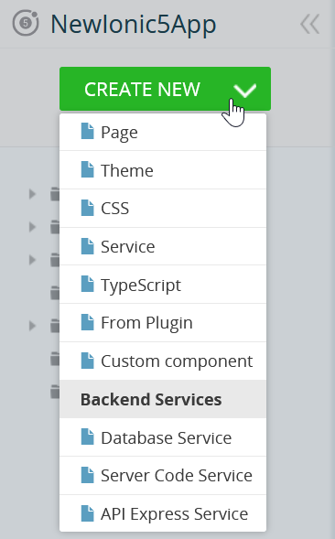Image resolution: width=335 pixels, height=539 pixels.
Task: Select Server Code Service option
Action: click(x=163, y=476)
